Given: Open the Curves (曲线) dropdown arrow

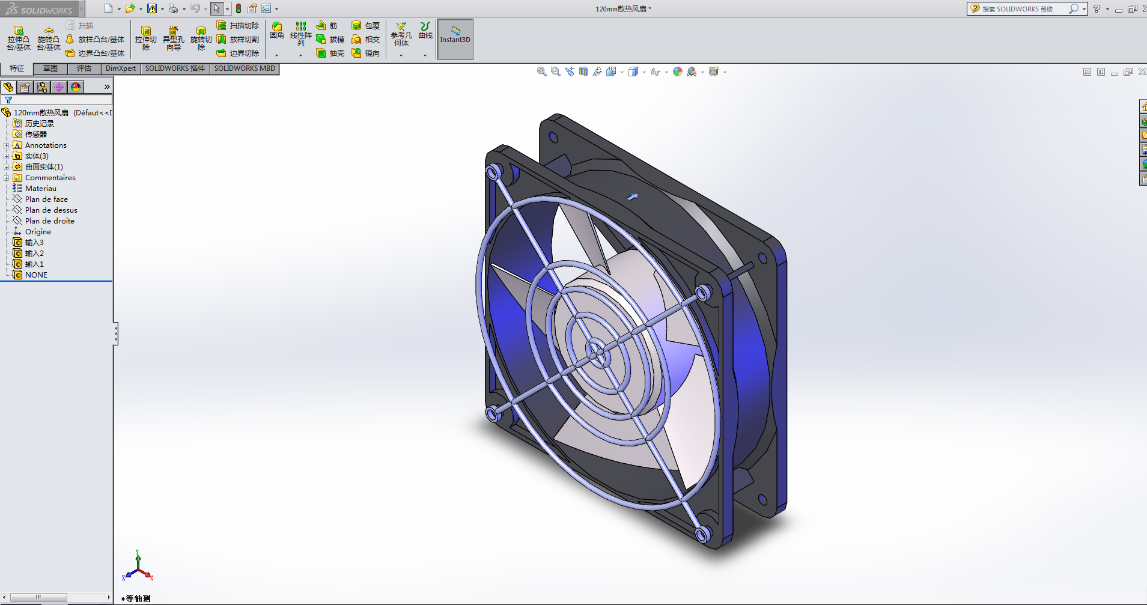Looking at the screenshot, I should (x=425, y=55).
